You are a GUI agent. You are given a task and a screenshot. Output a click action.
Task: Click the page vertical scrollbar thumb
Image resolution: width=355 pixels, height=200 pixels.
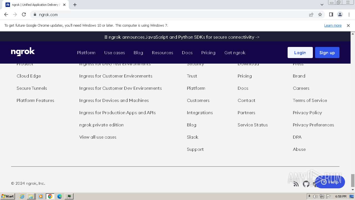point(353,181)
